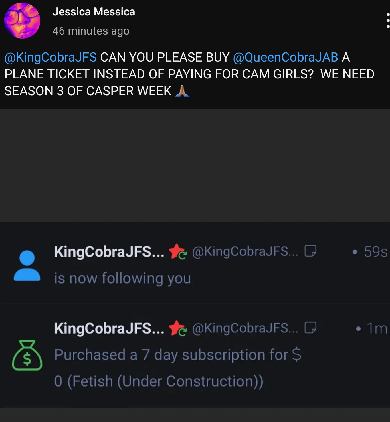Click the Jessica Messica author name
Viewport: 390px width, 422px height.
click(x=94, y=12)
